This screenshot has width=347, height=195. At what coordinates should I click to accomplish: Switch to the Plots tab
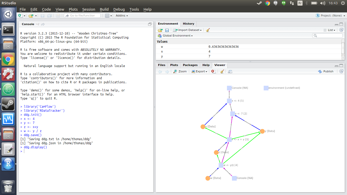[x=174, y=65]
